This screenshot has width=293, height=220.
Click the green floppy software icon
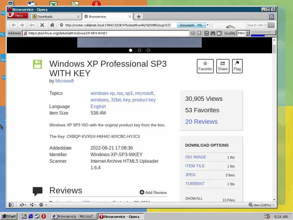pos(37,64)
